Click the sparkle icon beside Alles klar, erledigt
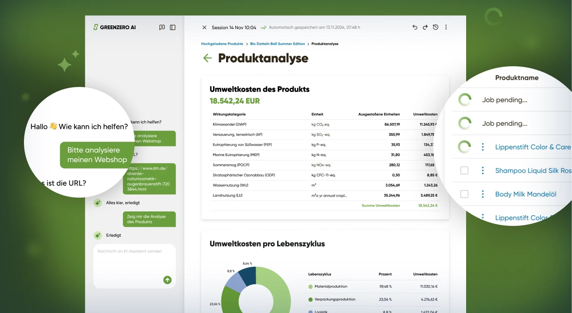 (98, 203)
